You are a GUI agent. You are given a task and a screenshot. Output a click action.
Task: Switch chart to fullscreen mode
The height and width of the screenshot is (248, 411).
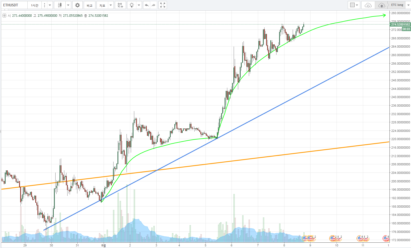[163, 5]
